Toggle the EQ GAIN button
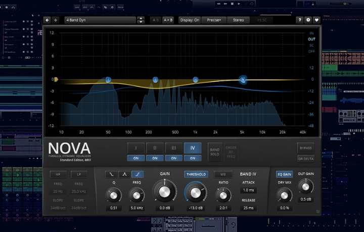 pos(284,174)
